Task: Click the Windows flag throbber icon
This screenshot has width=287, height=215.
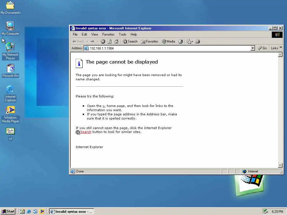Action: click(277, 34)
